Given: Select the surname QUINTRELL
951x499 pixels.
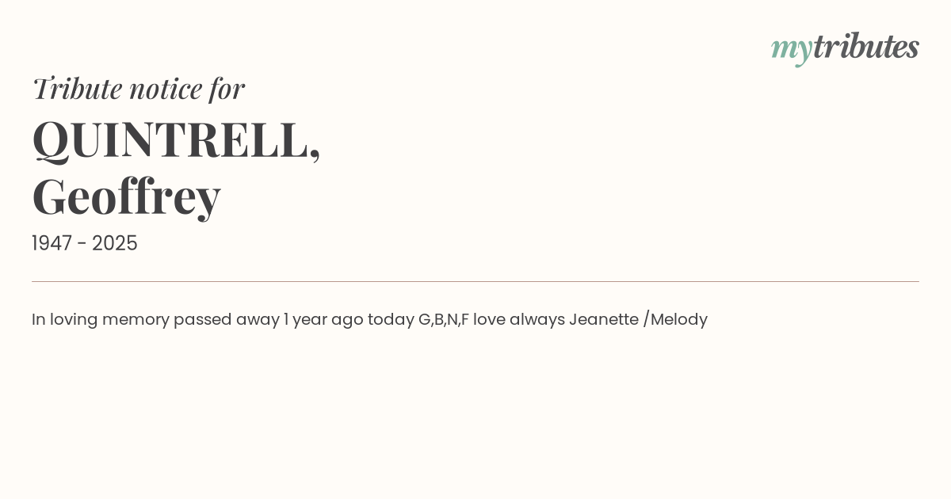Looking at the screenshot, I should [170, 139].
